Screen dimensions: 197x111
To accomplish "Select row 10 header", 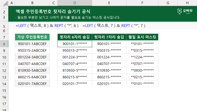I will 4,57.
